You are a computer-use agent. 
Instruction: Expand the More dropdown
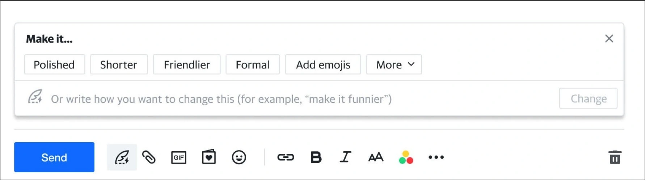[394, 65]
